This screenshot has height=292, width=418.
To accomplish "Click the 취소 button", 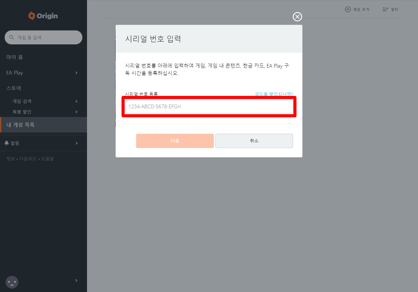I will pyautogui.click(x=254, y=141).
